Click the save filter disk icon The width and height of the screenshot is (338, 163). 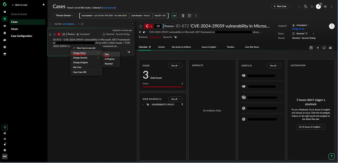(x=189, y=16)
